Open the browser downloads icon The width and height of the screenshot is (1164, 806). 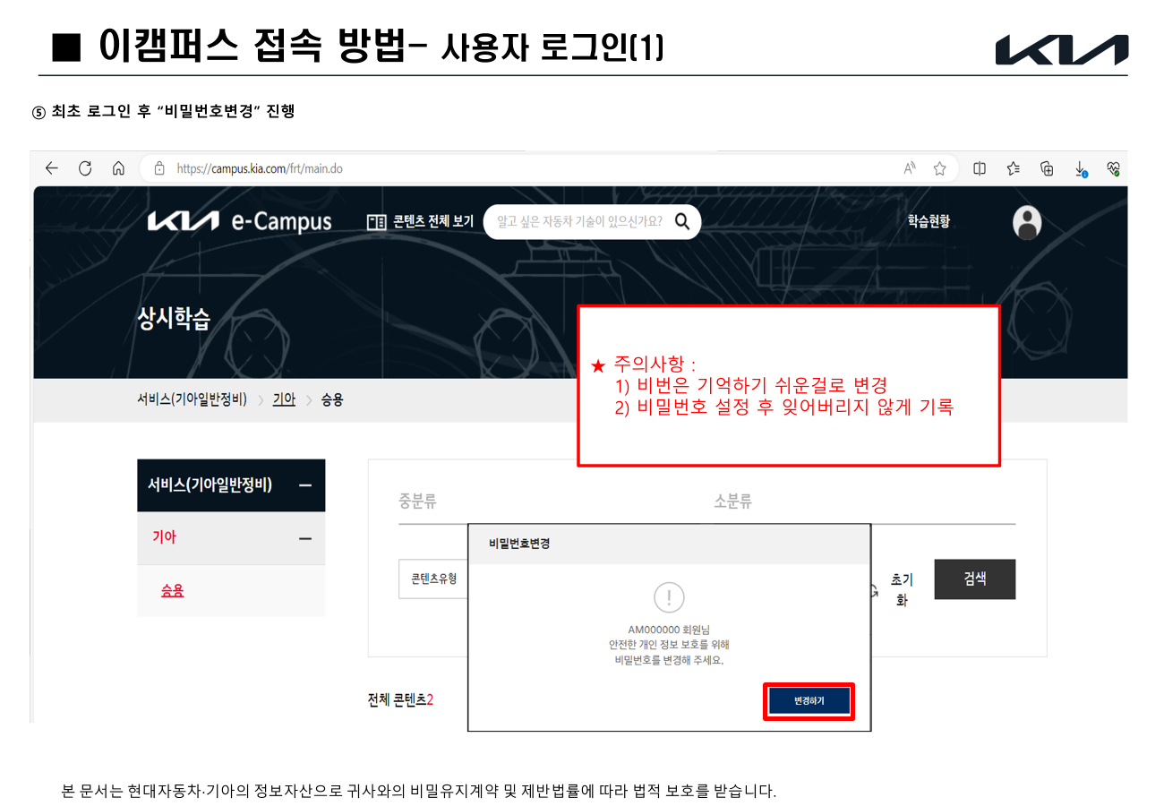[x=1081, y=168]
